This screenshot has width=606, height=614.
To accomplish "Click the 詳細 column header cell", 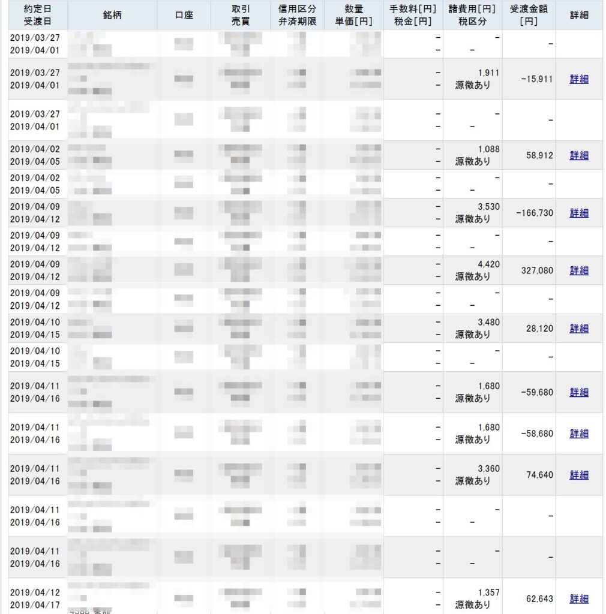I will tap(579, 16).
